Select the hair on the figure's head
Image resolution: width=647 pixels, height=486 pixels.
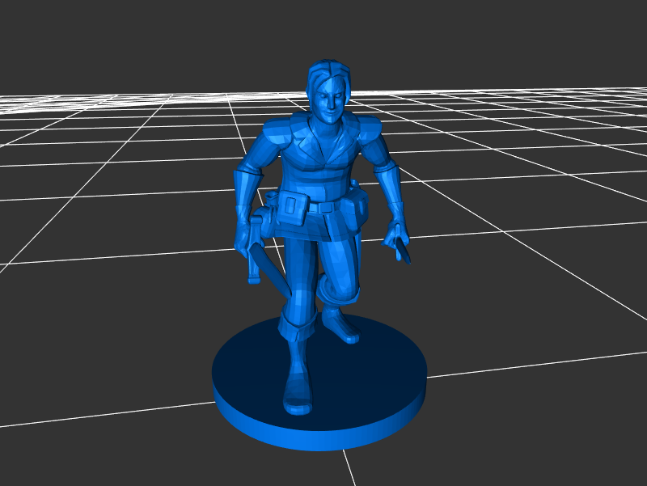pyautogui.click(x=328, y=73)
